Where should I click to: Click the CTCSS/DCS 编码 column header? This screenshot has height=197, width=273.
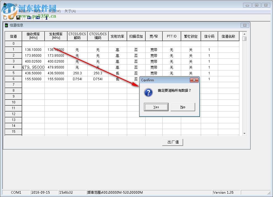coord(98,36)
